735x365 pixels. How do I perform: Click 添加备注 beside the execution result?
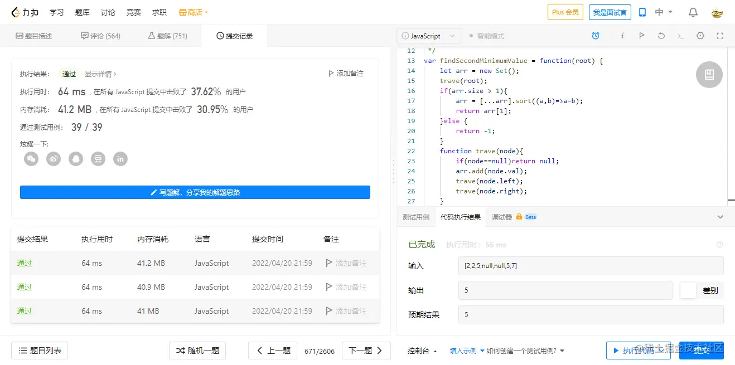click(346, 73)
